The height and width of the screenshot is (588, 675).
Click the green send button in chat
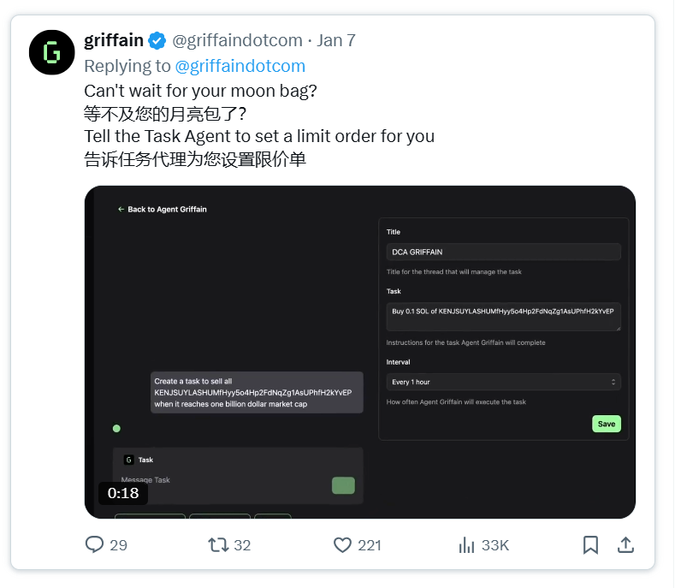[x=343, y=485]
